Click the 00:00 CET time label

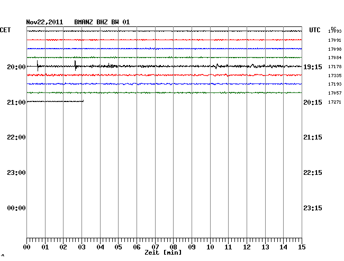16,208
